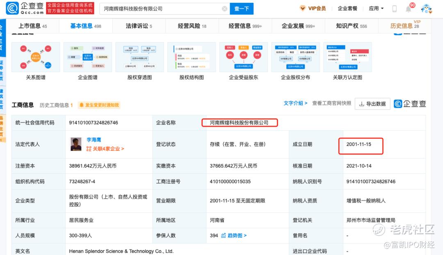Switch to 历史信息 VIP tab
The height and width of the screenshot is (255, 443).
click(x=404, y=26)
